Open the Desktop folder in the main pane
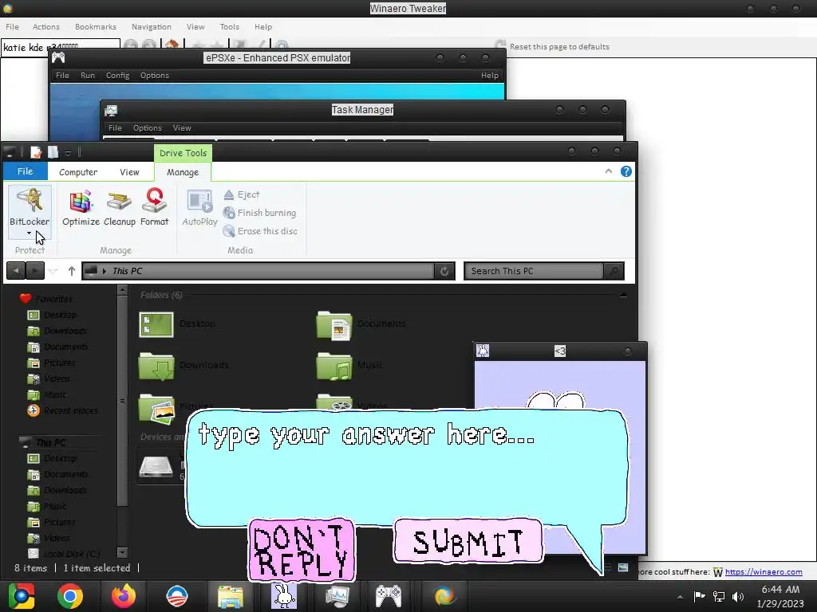The width and height of the screenshot is (817, 612). [177, 324]
